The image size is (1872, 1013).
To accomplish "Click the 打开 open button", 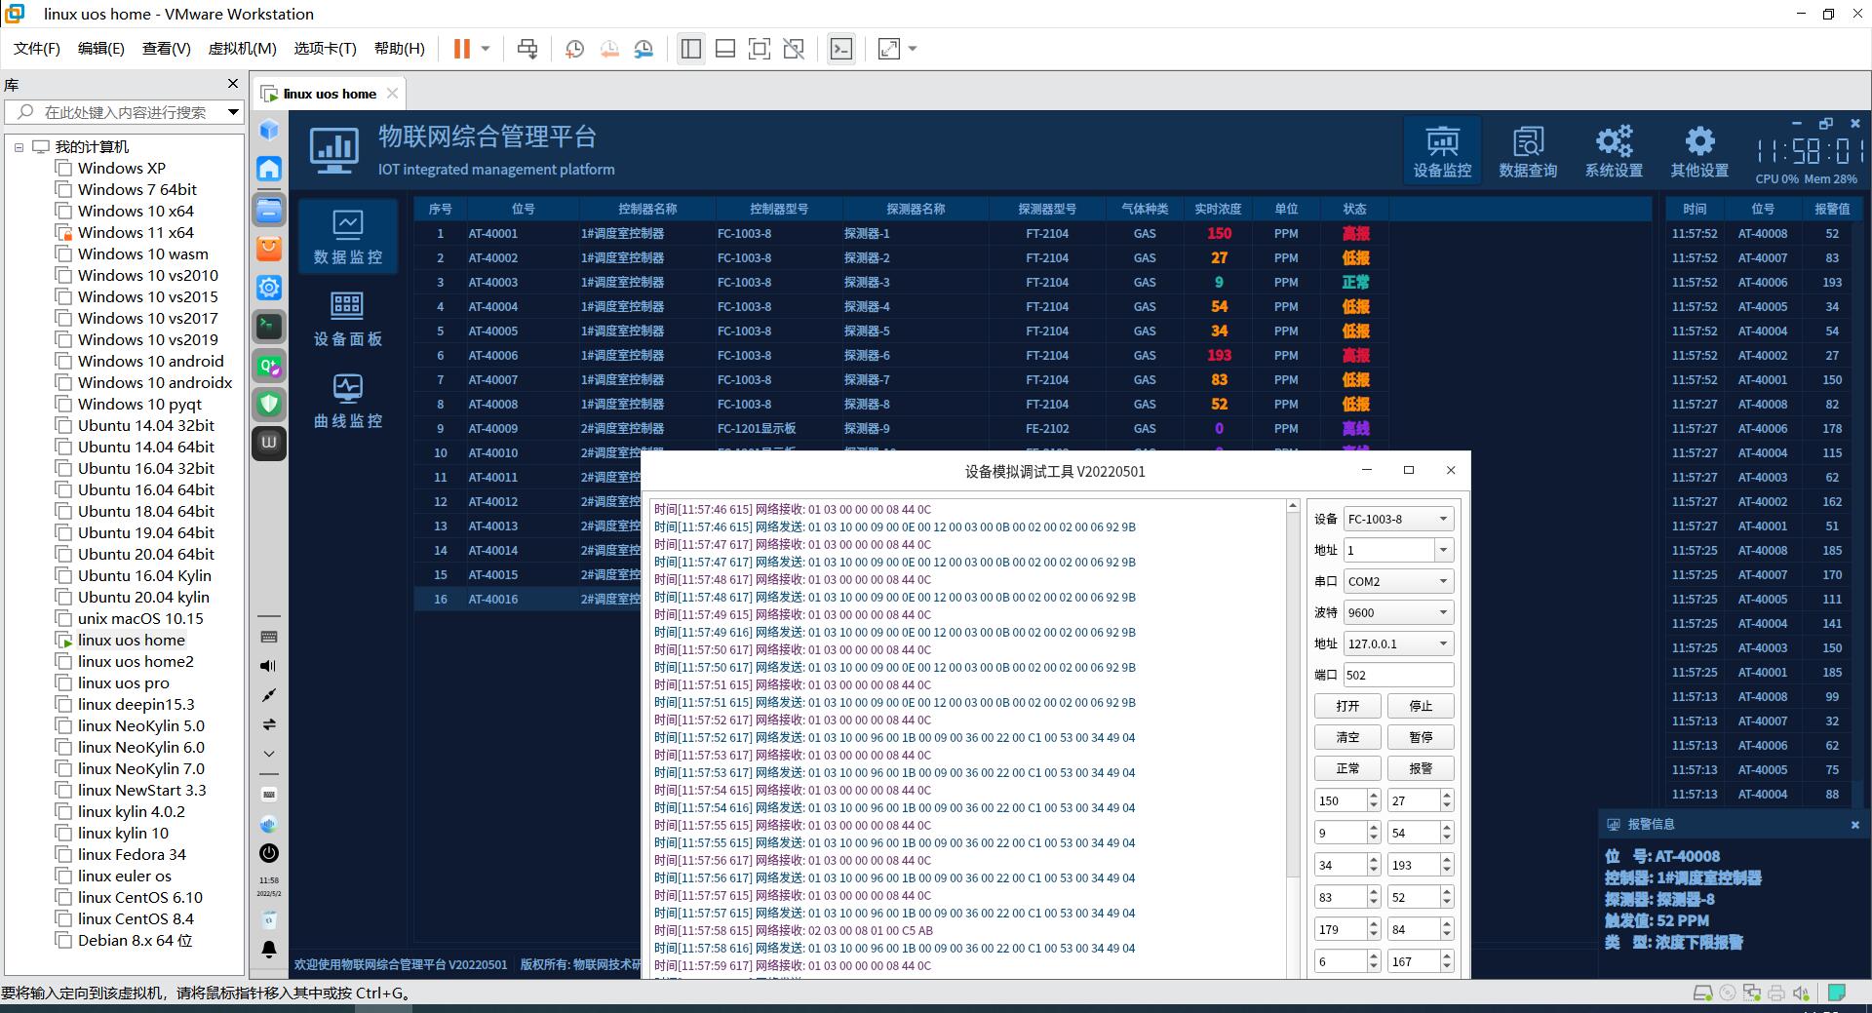I will 1347,706.
